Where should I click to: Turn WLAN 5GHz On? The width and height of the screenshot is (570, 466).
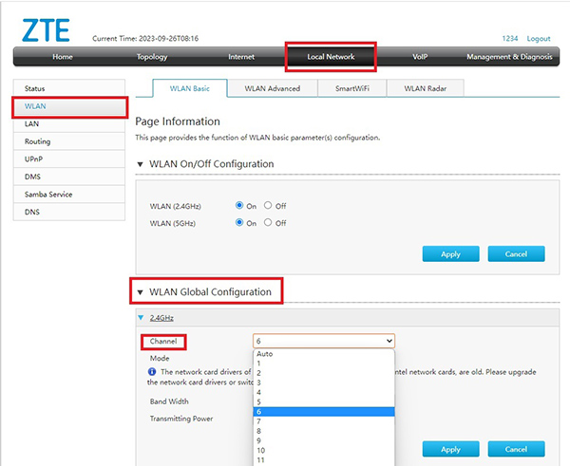[239, 223]
